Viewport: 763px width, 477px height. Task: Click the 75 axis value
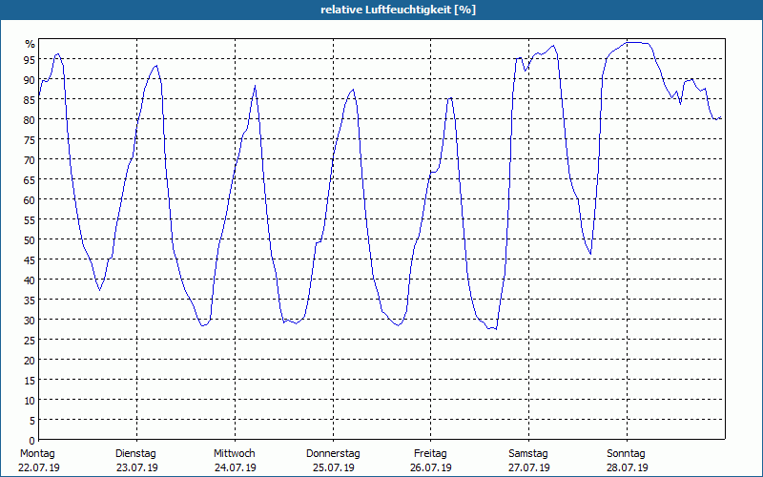[30, 140]
